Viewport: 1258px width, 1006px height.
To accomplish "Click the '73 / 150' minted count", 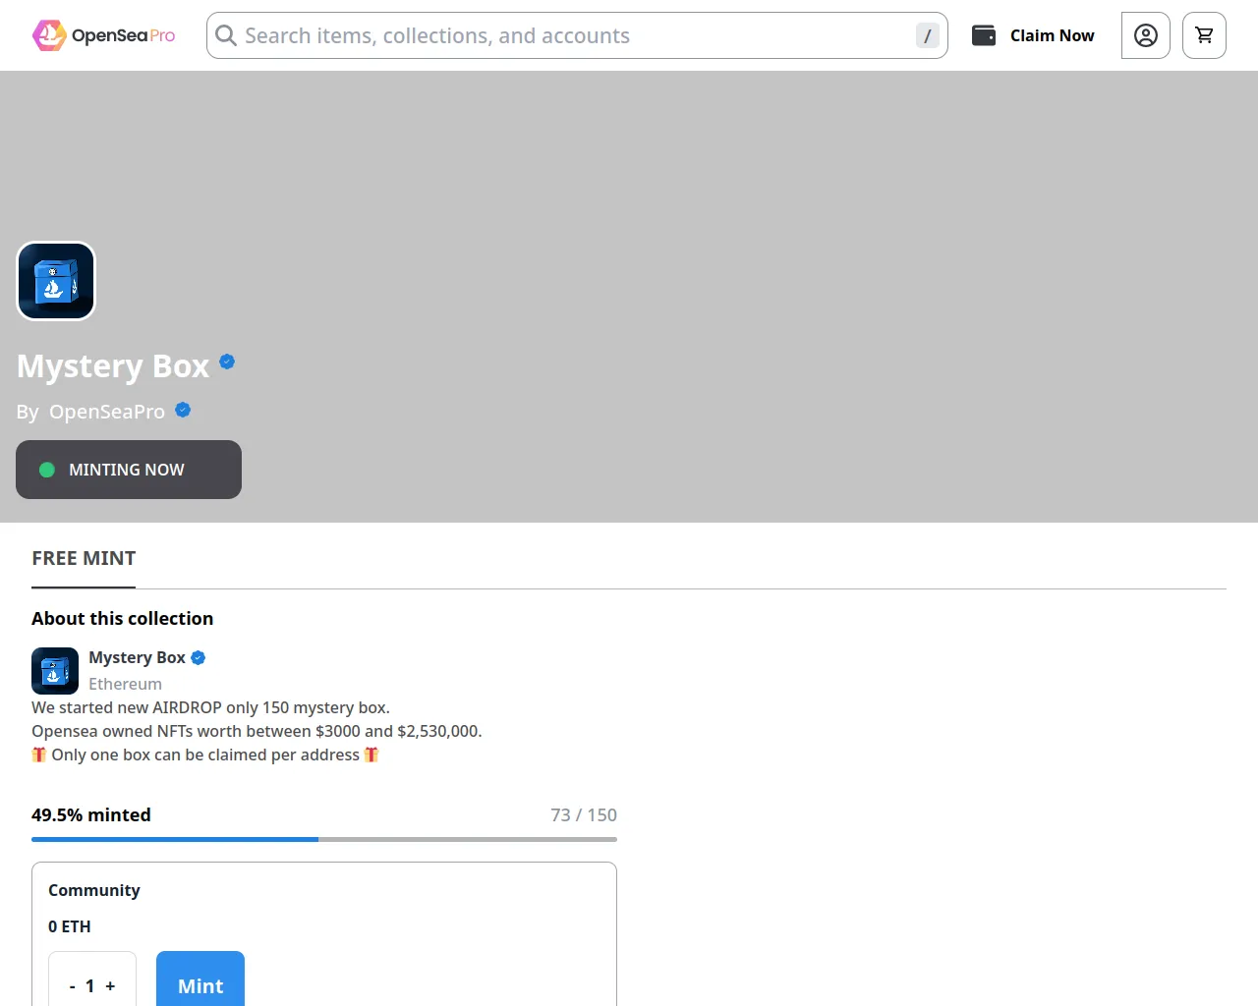I will pos(584,814).
